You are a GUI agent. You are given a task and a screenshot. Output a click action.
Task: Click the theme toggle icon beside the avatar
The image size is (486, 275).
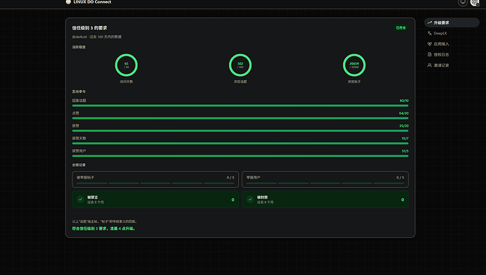(463, 3)
